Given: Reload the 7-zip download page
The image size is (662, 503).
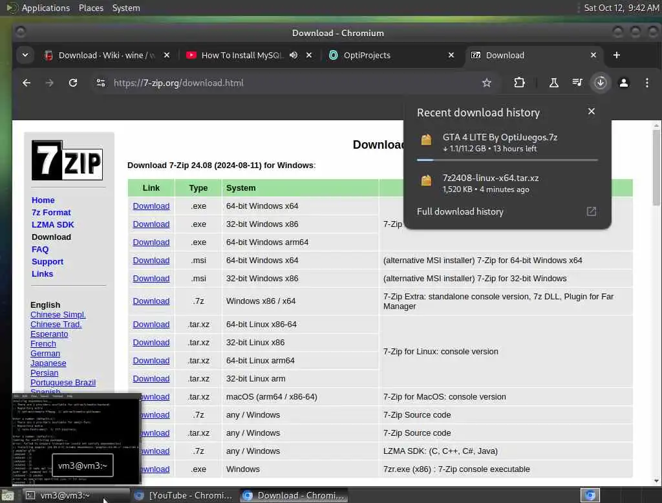Looking at the screenshot, I should point(73,83).
